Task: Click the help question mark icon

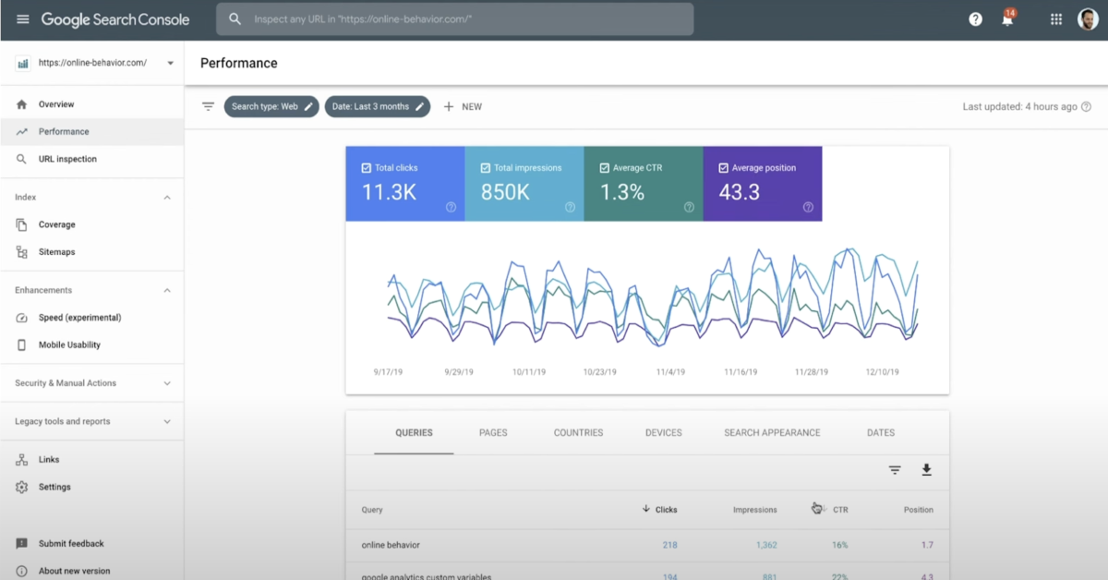Action: [974, 18]
